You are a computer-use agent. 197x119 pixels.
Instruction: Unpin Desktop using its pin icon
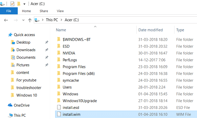coord(47,42)
